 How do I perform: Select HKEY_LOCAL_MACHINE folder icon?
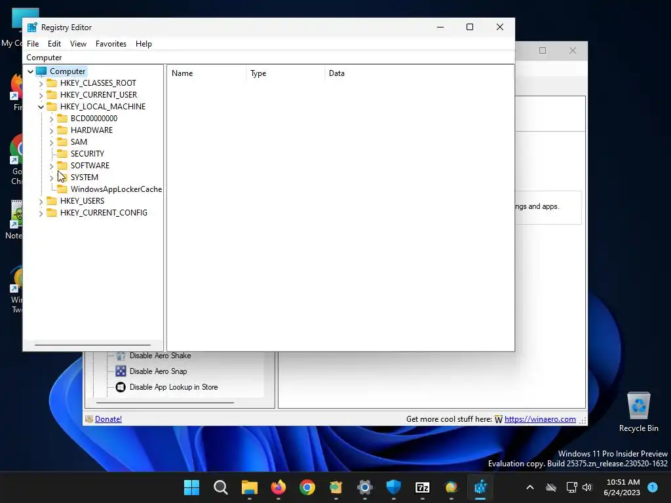click(x=52, y=106)
